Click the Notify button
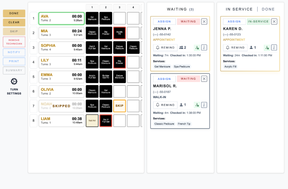This screenshot has width=288, height=189. pos(14,52)
